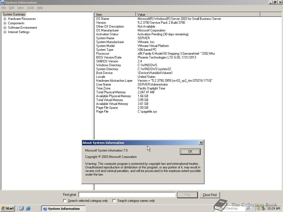The height and width of the screenshot is (212, 283).
Task: Open the desktop shortcut in Quick Launch
Action: pos(22,208)
